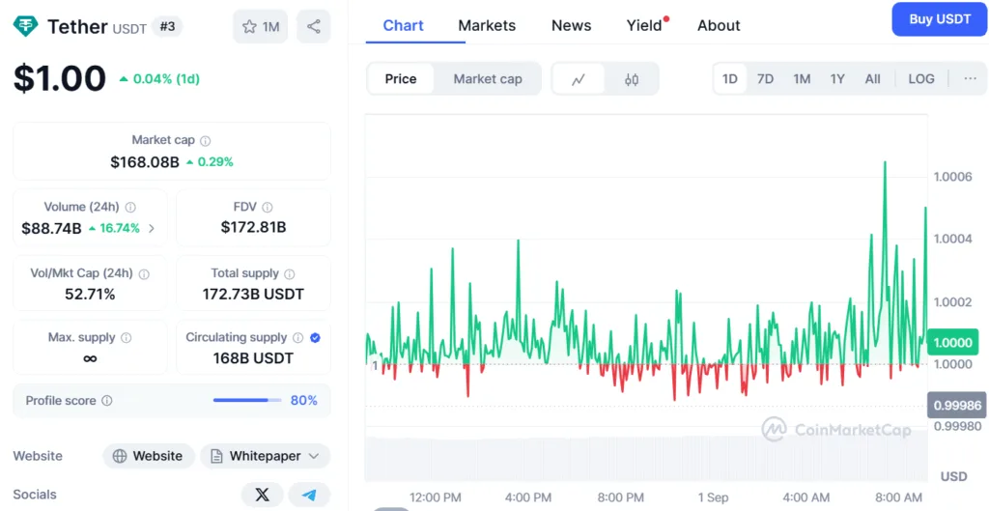The image size is (989, 511).
Task: Open Market cap info icon
Action: [x=206, y=141]
